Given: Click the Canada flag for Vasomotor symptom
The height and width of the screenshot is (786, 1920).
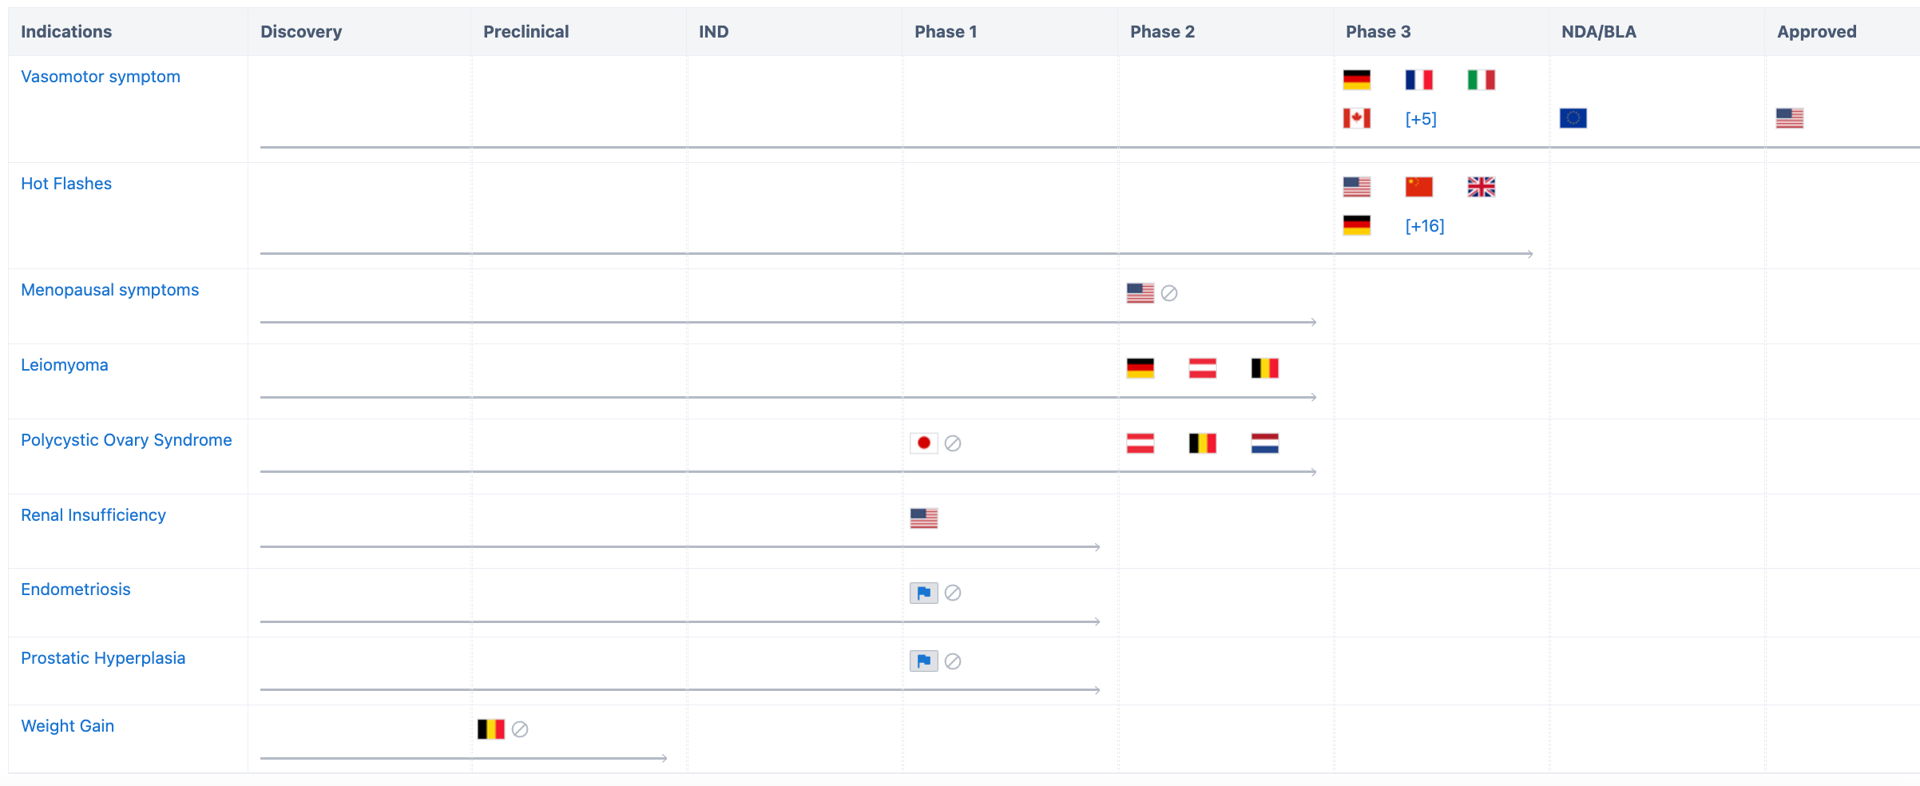Looking at the screenshot, I should tap(1356, 118).
